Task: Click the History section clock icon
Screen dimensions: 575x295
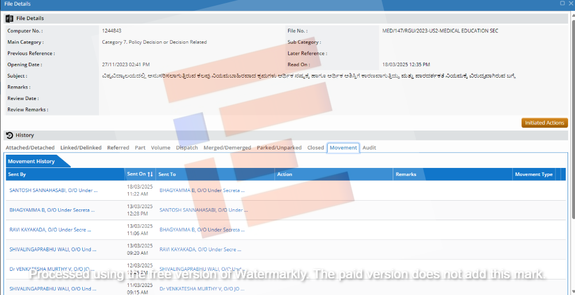Action: [x=9, y=135]
